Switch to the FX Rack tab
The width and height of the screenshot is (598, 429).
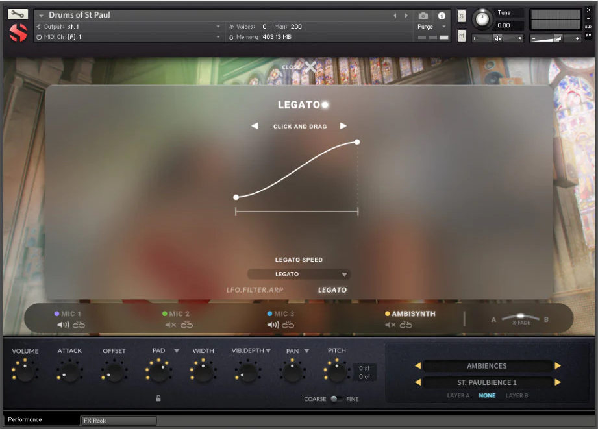[x=118, y=421]
